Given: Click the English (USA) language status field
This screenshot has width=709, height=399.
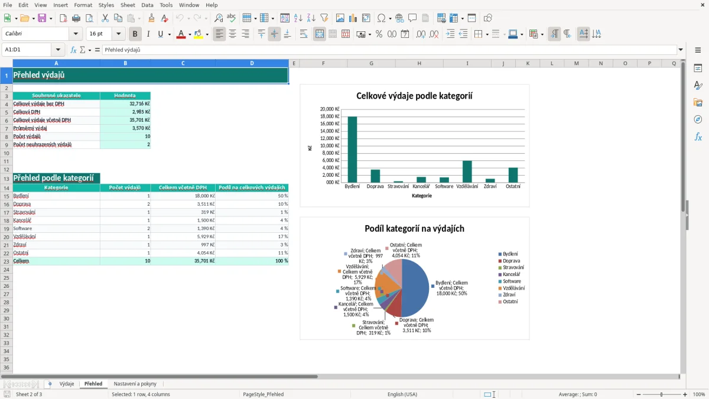Looking at the screenshot, I should point(402,394).
